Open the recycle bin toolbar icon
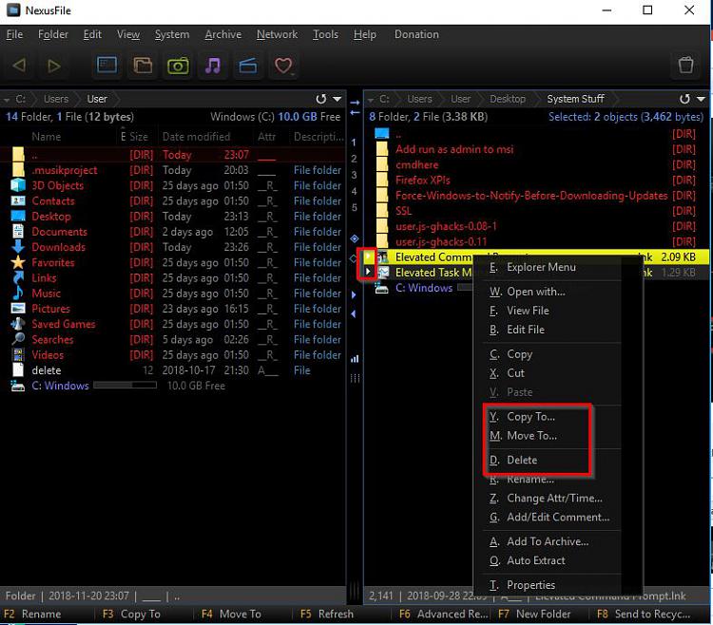This screenshot has width=713, height=625. coord(685,65)
